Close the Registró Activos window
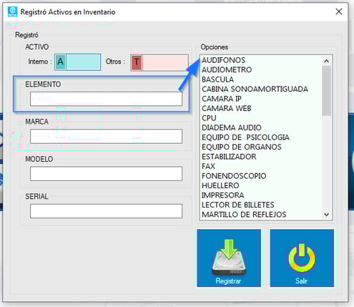This screenshot has width=354, height=307. point(339,11)
